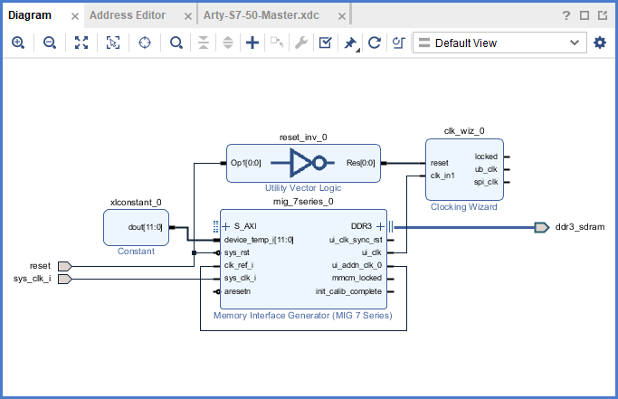Click the Make External connection icon
Viewport: 618px width, 399px height.
pyautogui.click(x=277, y=43)
